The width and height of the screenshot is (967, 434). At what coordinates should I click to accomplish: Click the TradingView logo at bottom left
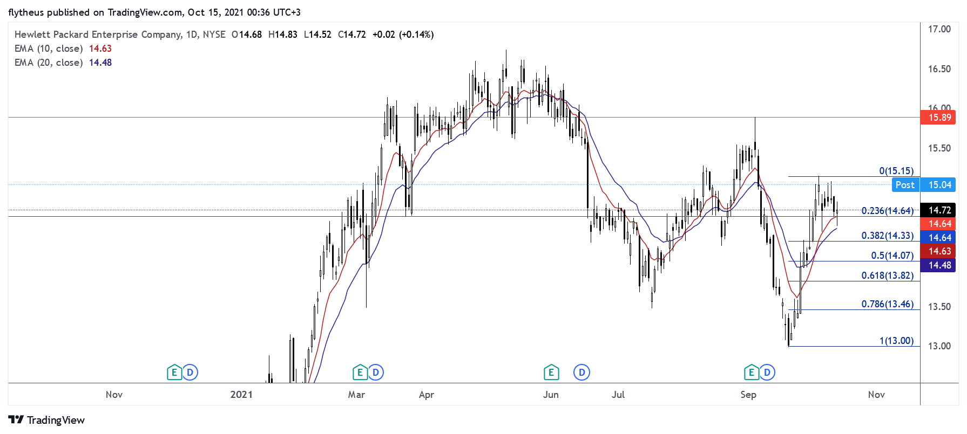click(x=47, y=420)
